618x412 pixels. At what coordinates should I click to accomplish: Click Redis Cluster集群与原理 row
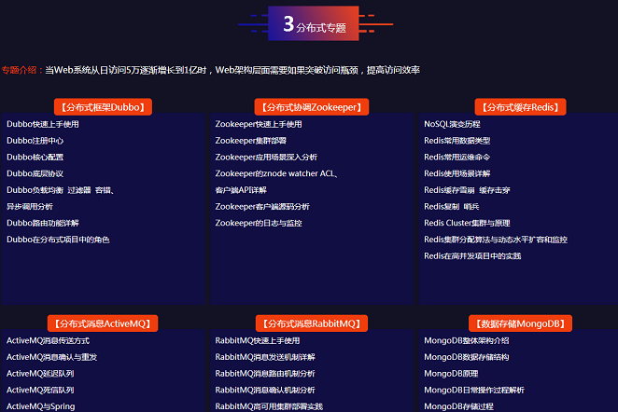point(467,223)
